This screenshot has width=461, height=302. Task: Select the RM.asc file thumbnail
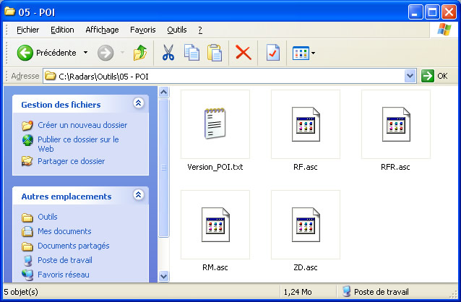tap(215, 225)
